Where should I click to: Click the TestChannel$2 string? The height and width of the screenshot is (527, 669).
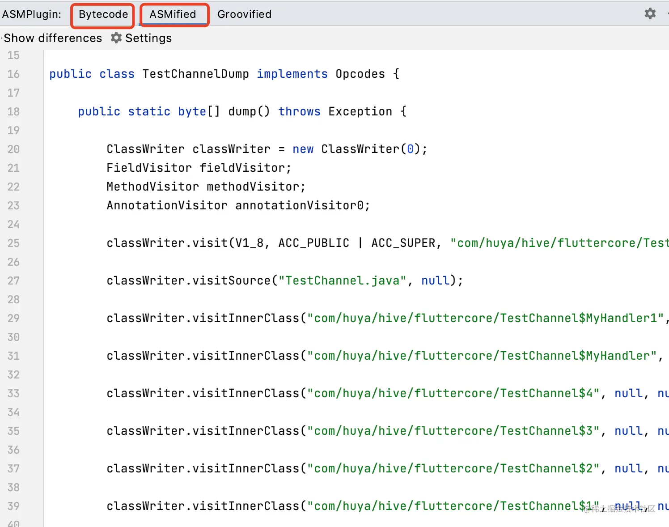453,468
